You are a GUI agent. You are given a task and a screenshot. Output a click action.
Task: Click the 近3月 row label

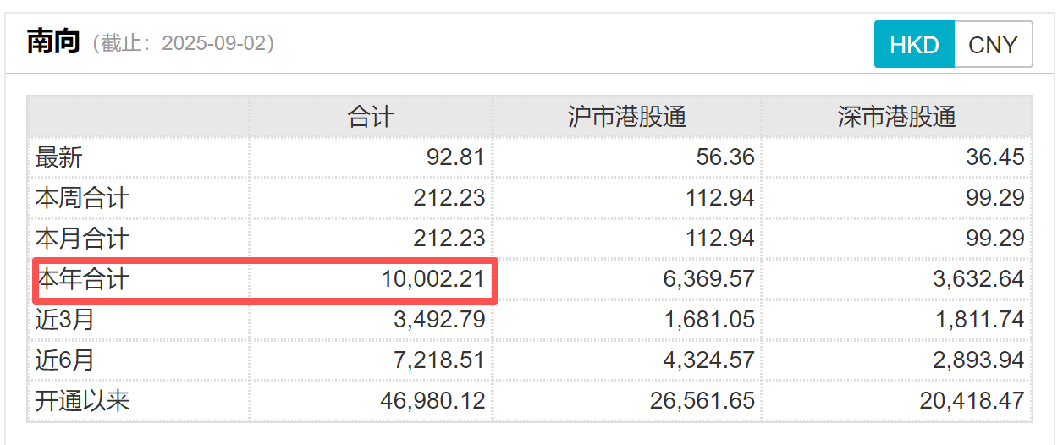[x=65, y=320]
